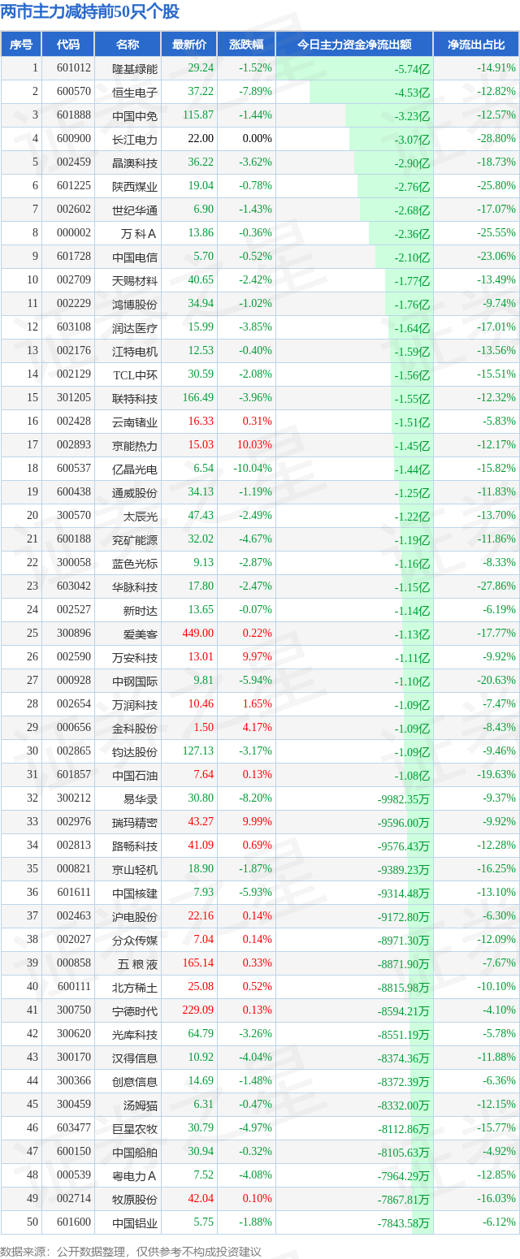This screenshot has height=1259, width=520.
Task: Click the -9982.35万 outflow value for 易华录
Action: pos(403,798)
